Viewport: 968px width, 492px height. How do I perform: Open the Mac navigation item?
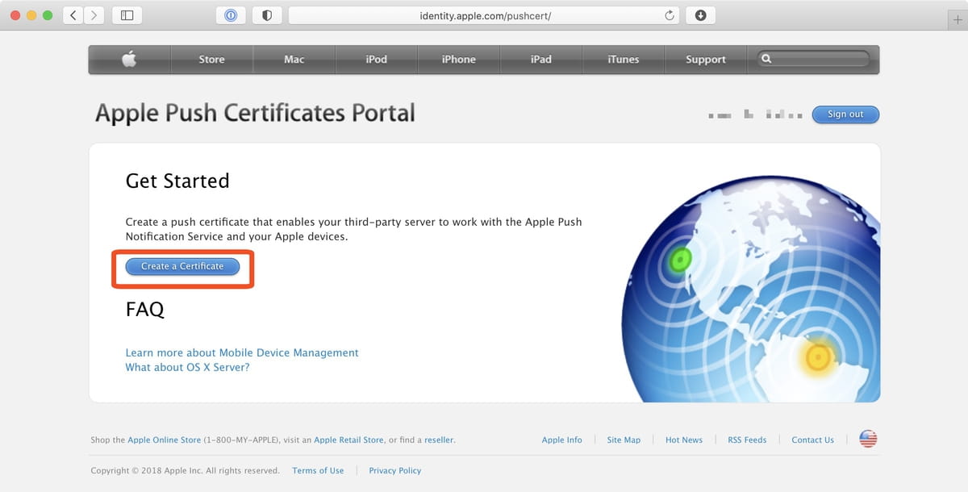click(294, 59)
